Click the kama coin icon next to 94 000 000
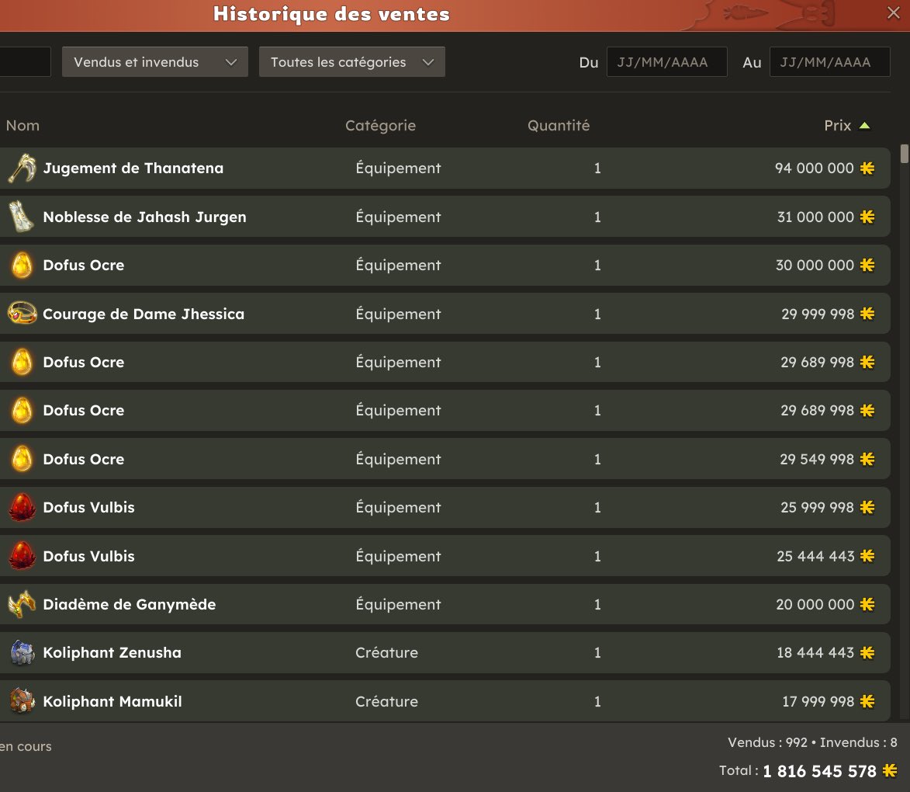The height and width of the screenshot is (792, 910). (x=867, y=168)
